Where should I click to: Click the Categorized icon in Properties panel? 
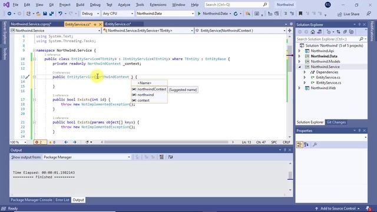click(x=300, y=144)
